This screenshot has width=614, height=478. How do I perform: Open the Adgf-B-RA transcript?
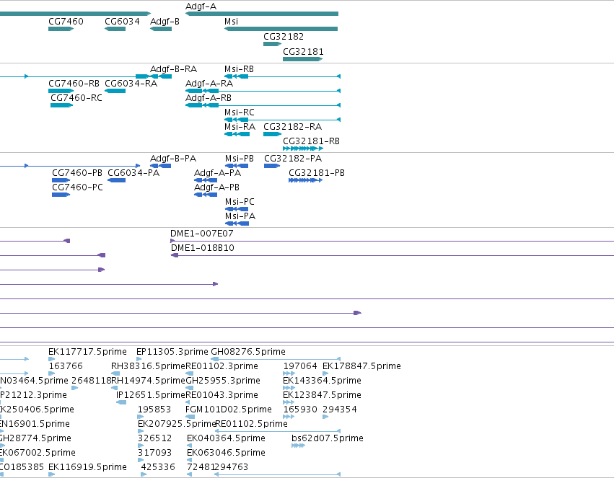click(x=161, y=76)
